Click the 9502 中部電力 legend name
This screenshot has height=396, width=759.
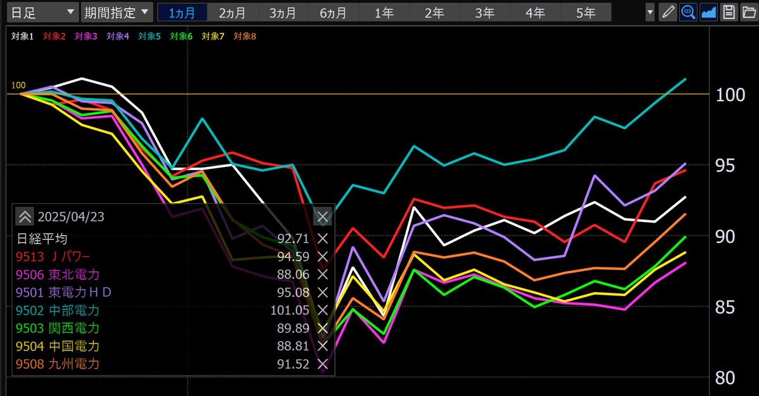tap(58, 310)
